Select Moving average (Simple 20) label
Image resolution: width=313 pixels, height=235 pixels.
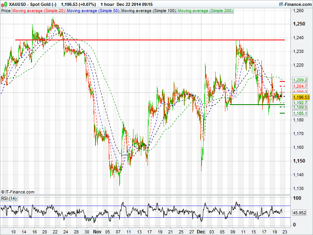click(38, 11)
